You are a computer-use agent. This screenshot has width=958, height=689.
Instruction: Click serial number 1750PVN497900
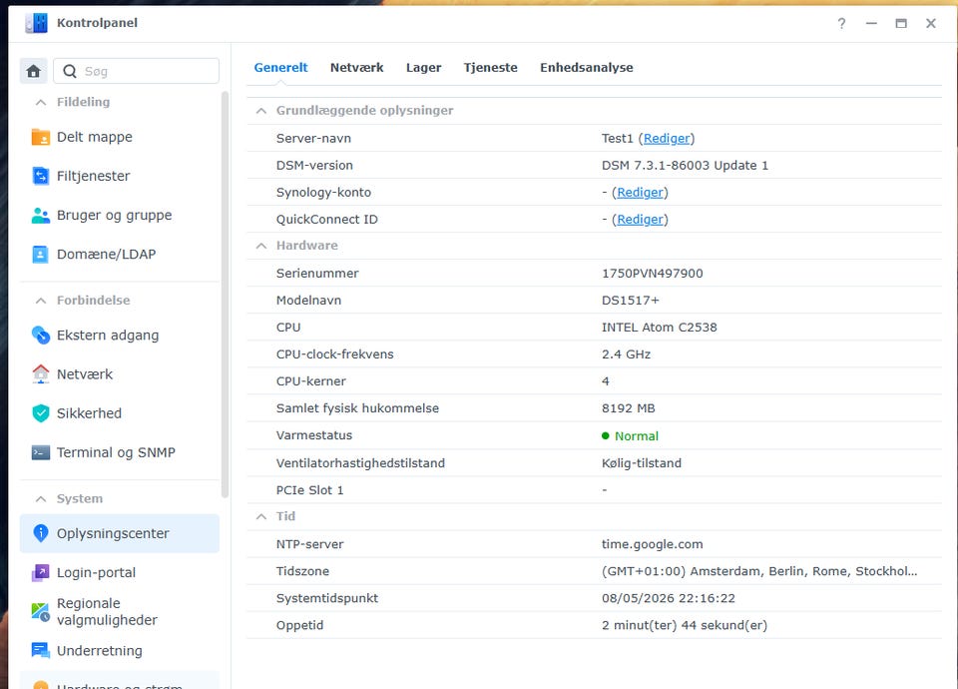[652, 274]
